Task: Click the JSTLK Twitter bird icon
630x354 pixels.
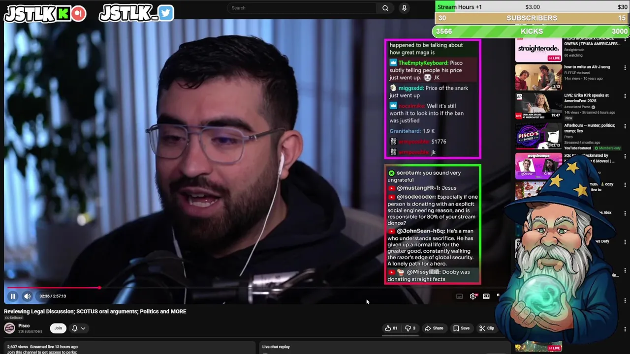Action: [x=166, y=13]
